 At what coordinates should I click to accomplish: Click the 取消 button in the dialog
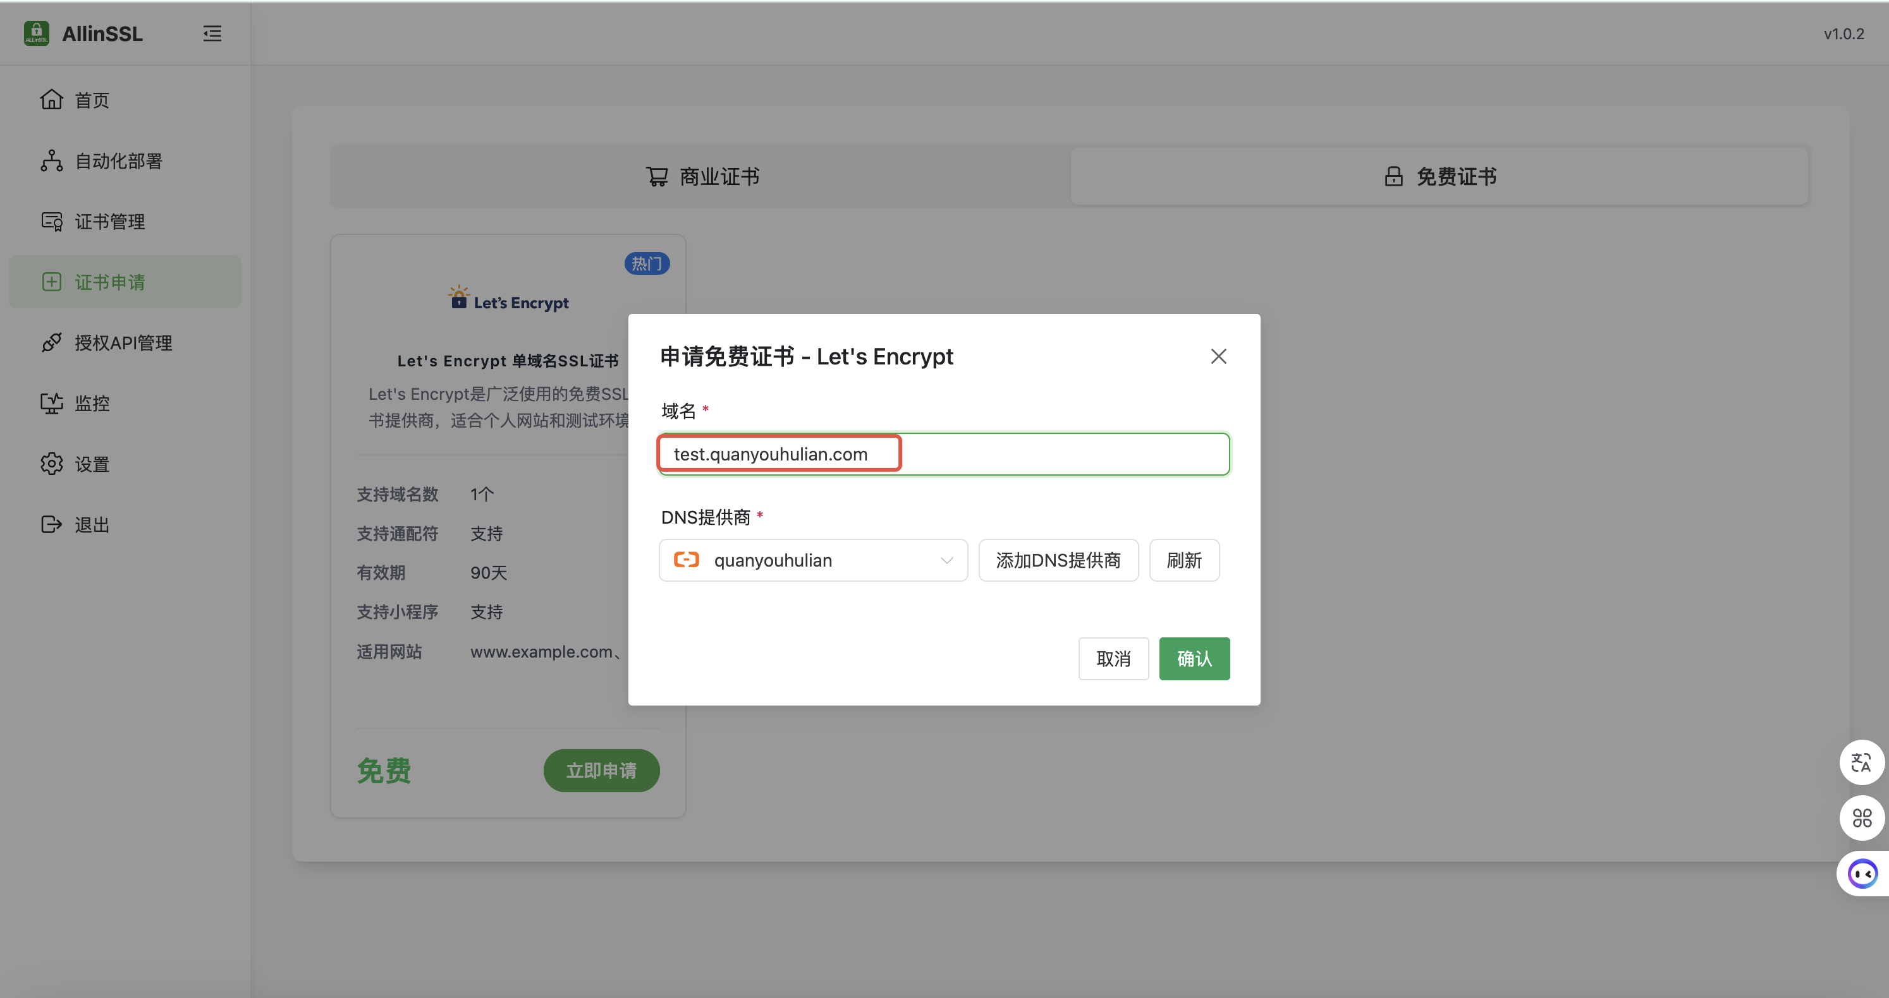tap(1113, 659)
